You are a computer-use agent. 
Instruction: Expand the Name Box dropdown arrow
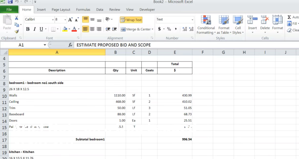pyautogui.click(x=45, y=45)
